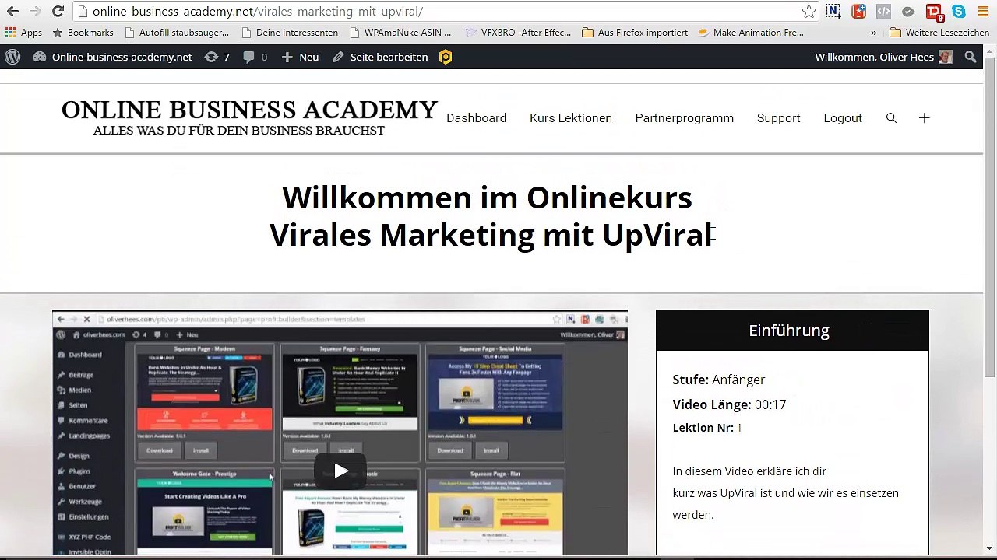Click the Online Business Academy logo
The image size is (997, 560).
pos(249,118)
